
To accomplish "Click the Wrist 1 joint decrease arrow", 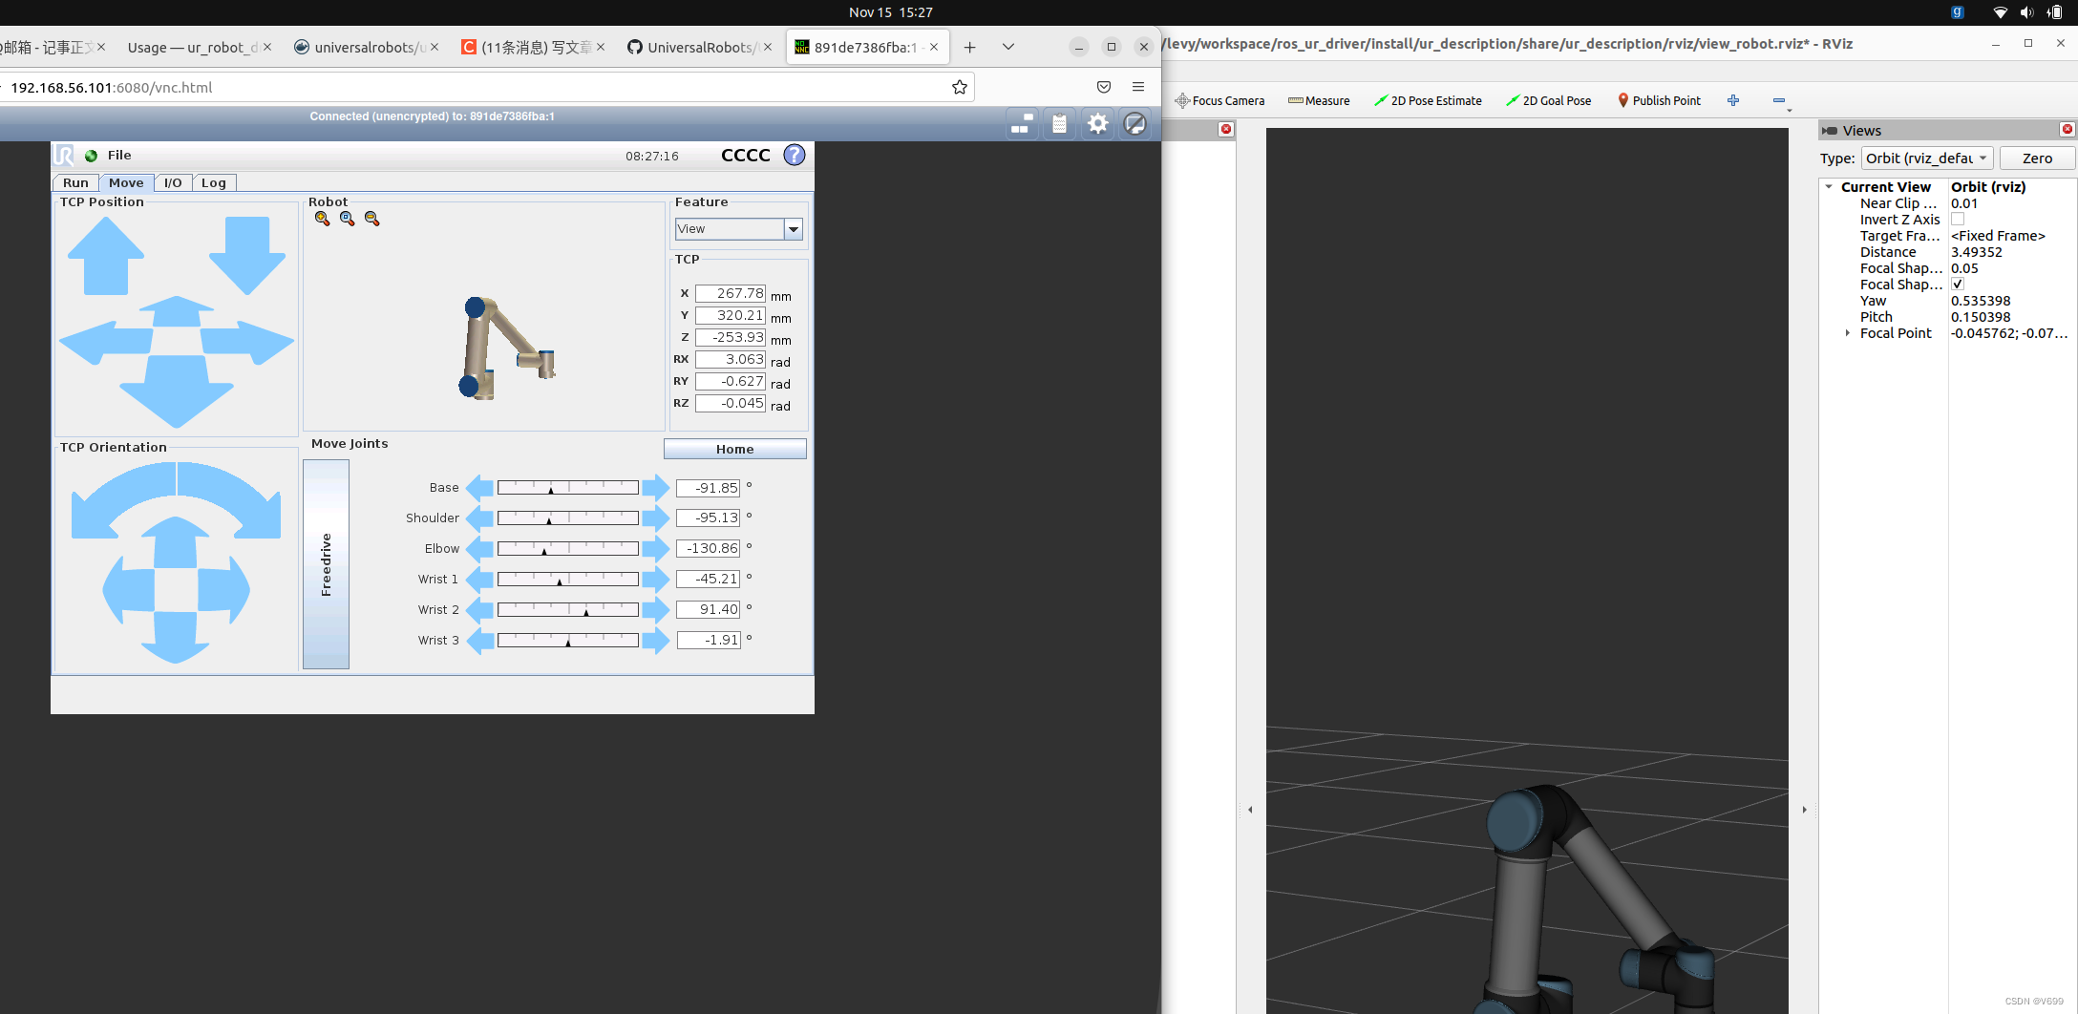I will (x=479, y=580).
